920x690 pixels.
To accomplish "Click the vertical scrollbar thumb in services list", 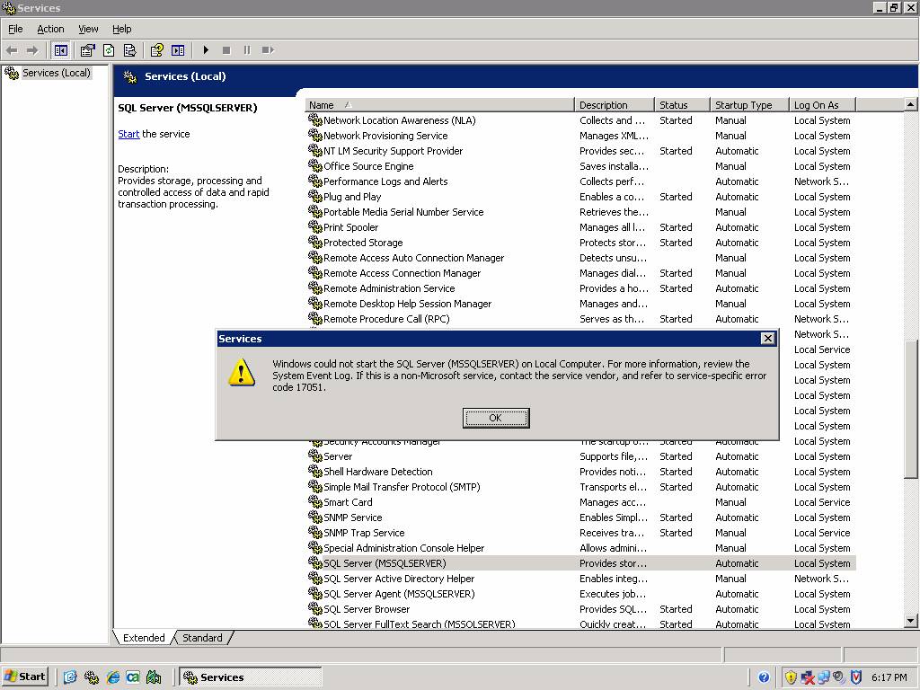I will pyautogui.click(x=911, y=409).
